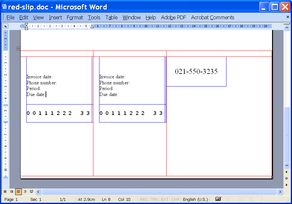Click the 'At 2.9cm' status bar entry
292x204 pixels.
[86, 200]
